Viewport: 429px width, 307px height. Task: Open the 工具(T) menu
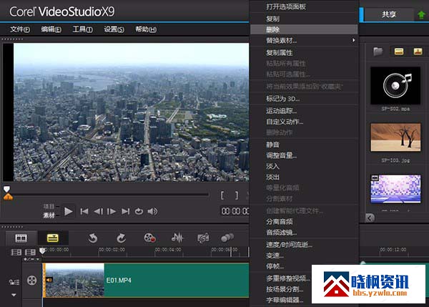coord(82,29)
